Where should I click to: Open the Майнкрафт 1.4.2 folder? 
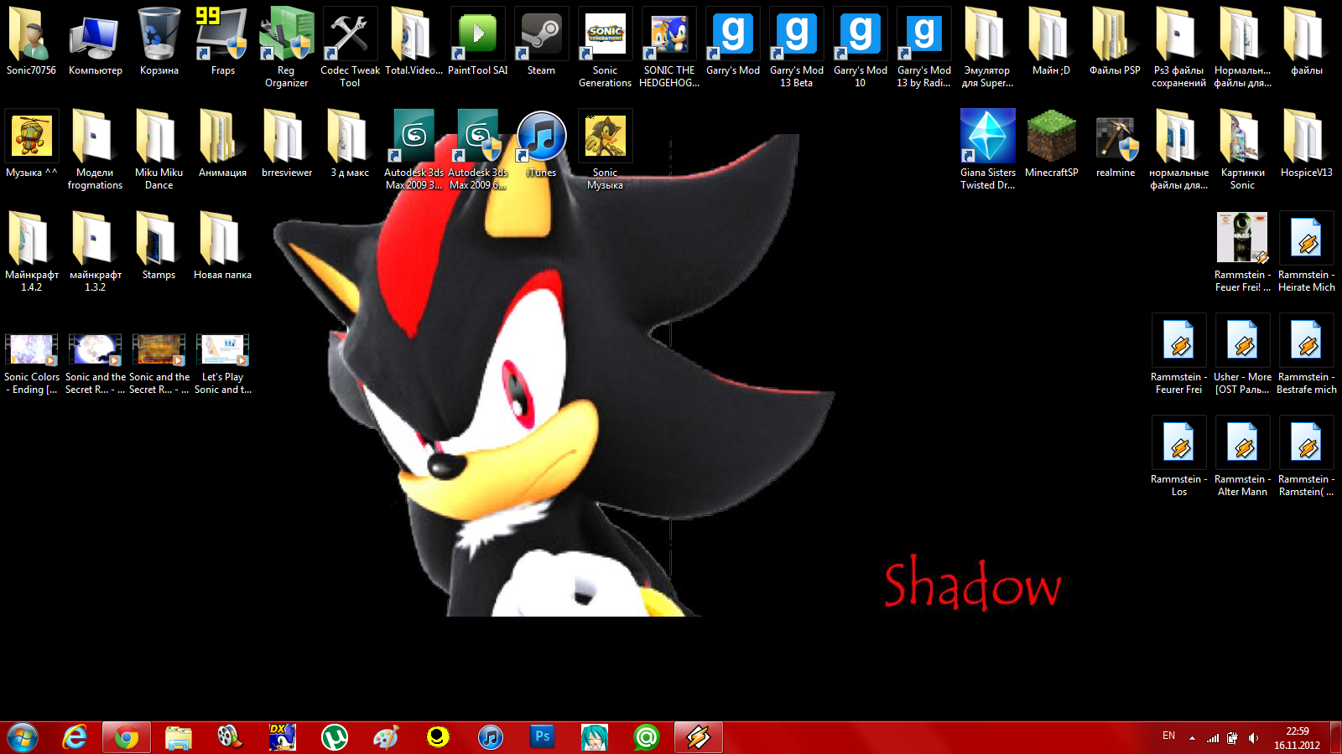point(31,251)
